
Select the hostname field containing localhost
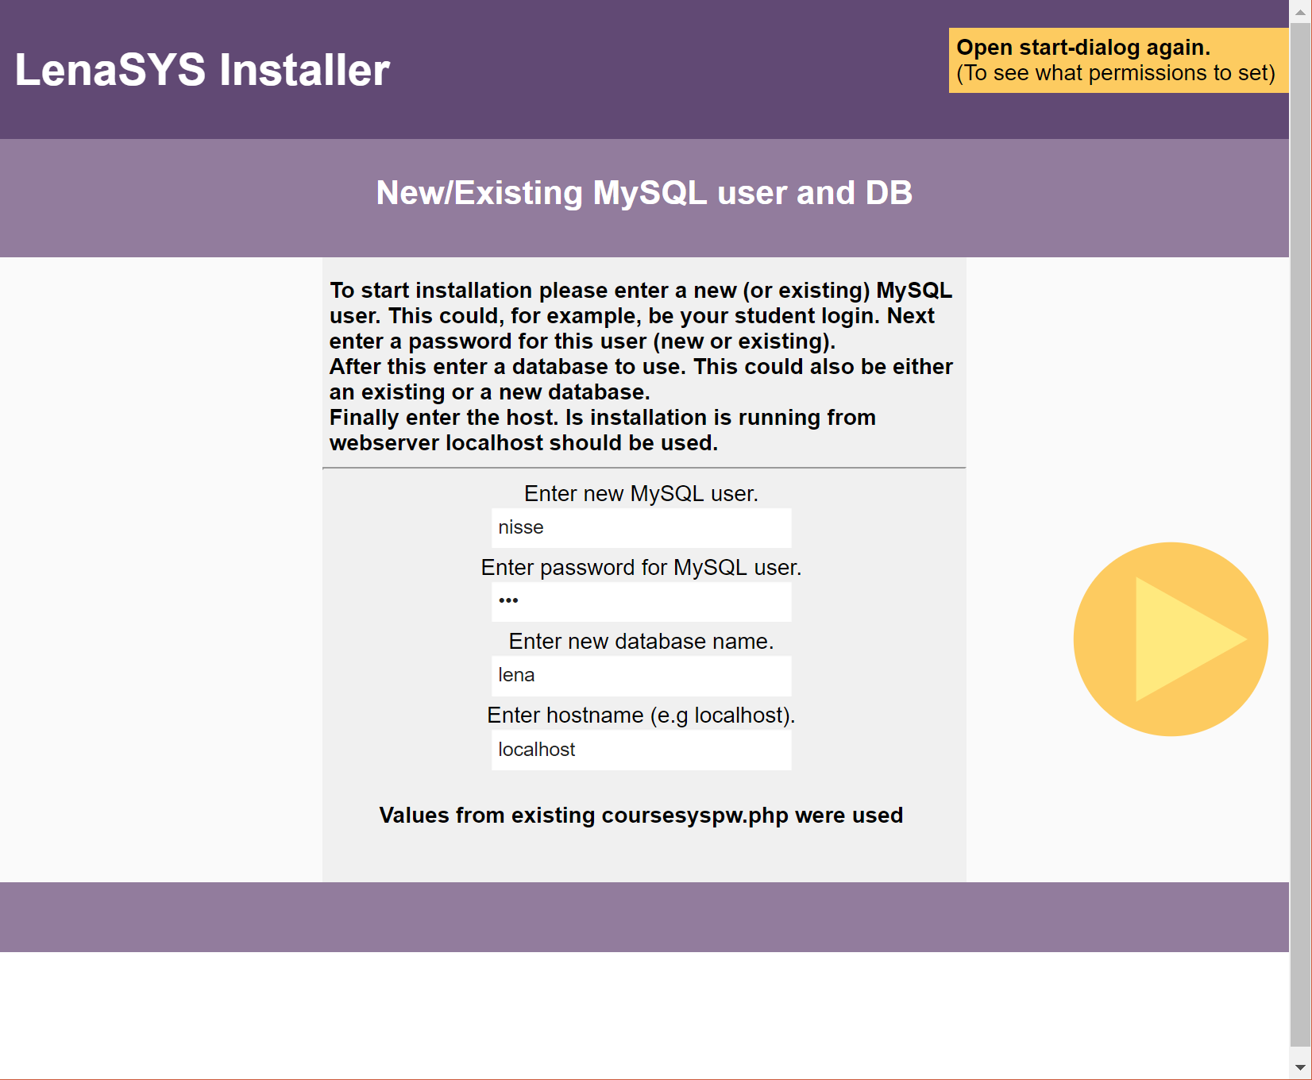(641, 750)
